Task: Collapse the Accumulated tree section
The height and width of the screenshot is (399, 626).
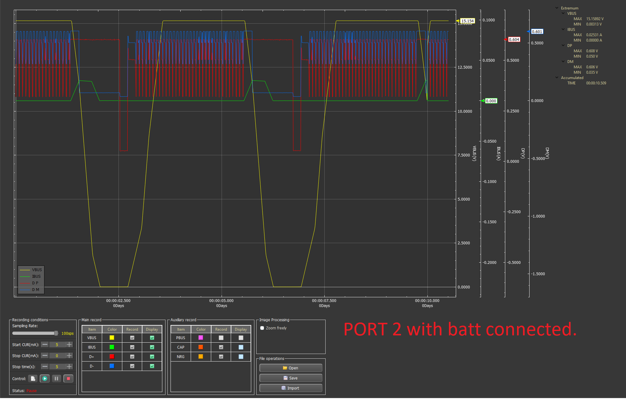Action: point(557,77)
